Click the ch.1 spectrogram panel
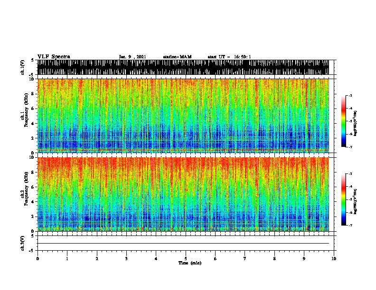The height and width of the screenshot is (290, 376). pos(183,116)
